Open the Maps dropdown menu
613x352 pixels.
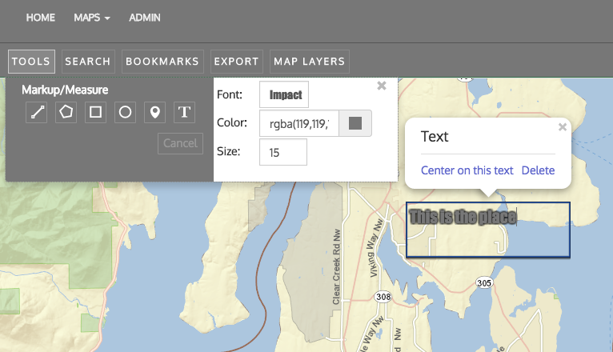point(91,18)
